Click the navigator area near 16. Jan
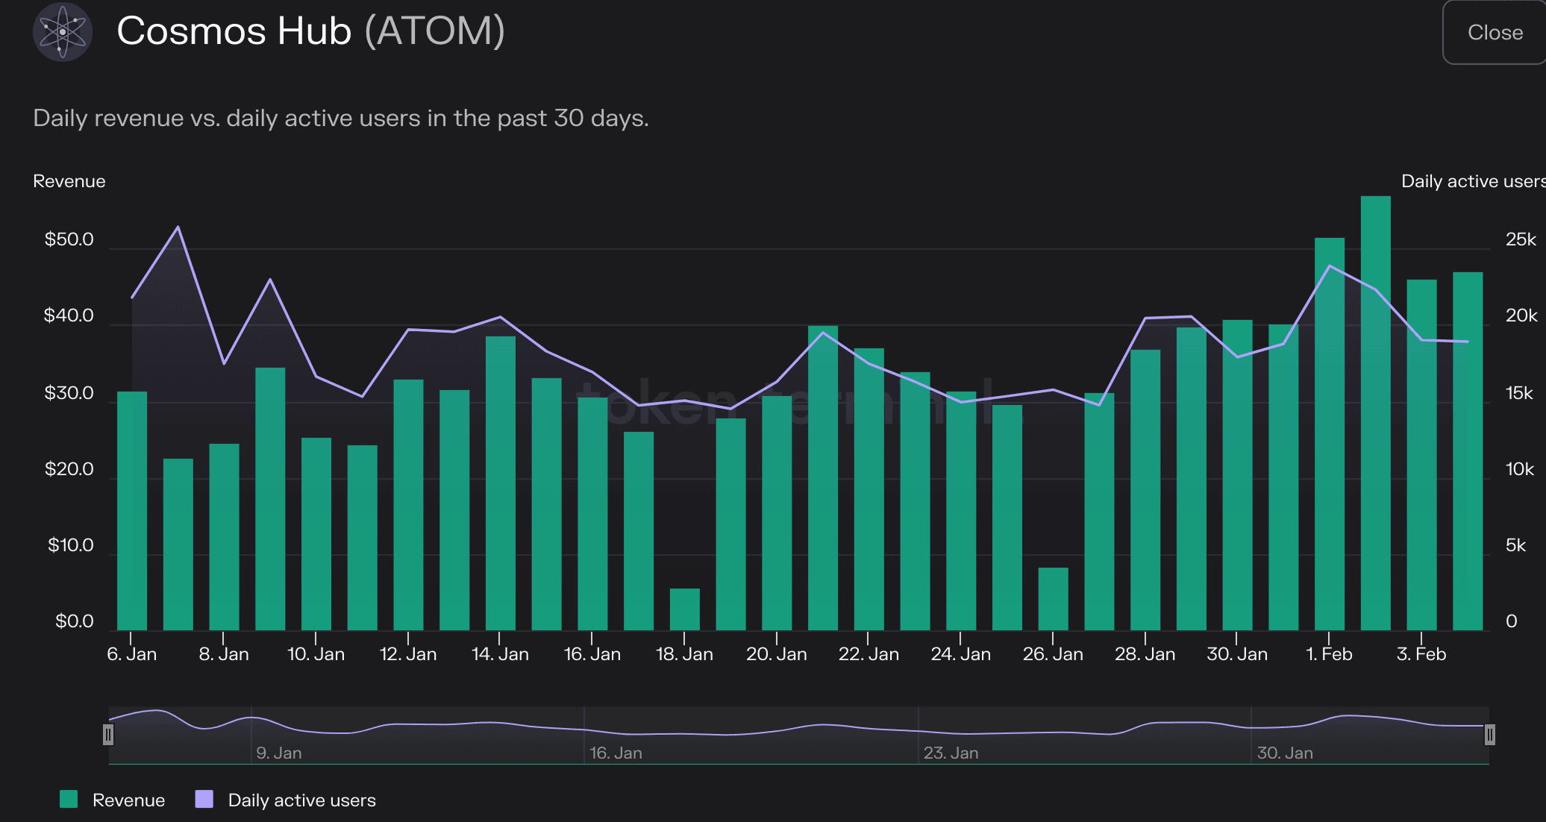This screenshot has height=822, width=1546. 616,753
